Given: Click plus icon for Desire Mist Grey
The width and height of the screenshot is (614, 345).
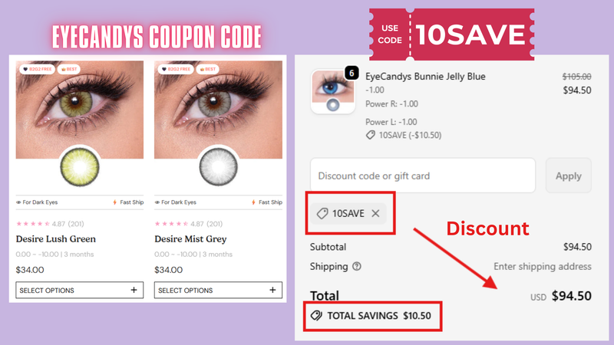Looking at the screenshot, I should pyautogui.click(x=272, y=290).
